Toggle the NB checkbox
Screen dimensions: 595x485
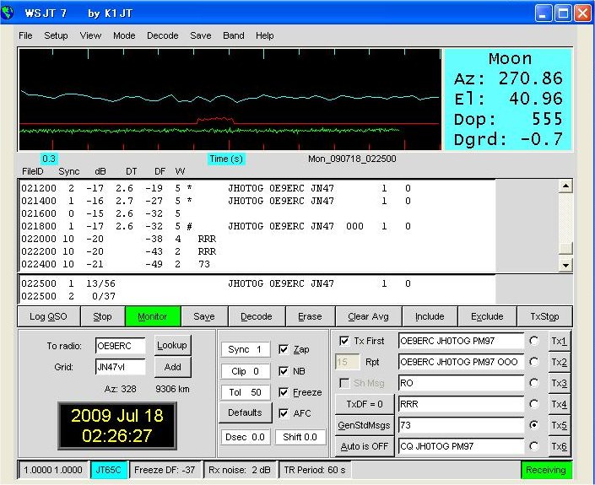284,371
